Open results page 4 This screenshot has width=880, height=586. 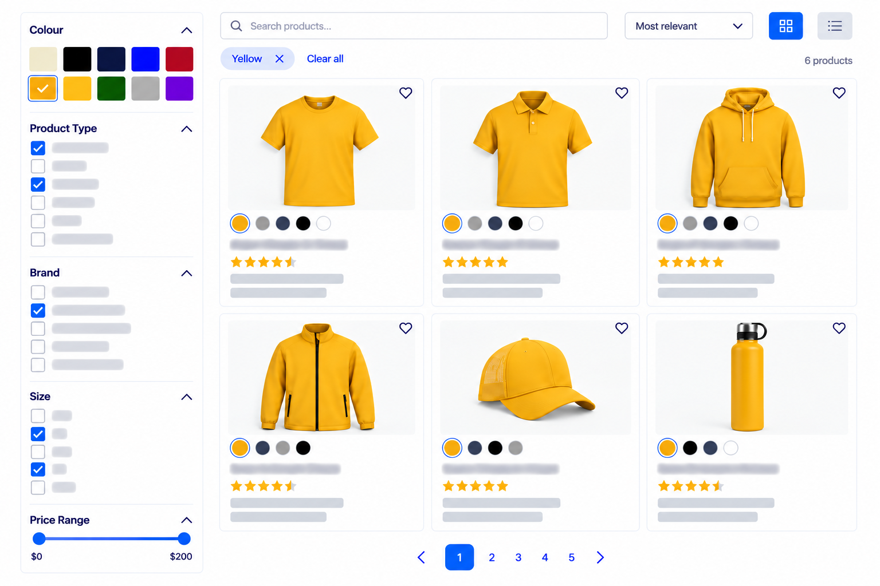(545, 557)
